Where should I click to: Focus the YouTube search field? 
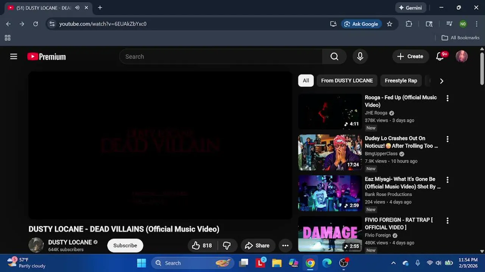click(221, 57)
